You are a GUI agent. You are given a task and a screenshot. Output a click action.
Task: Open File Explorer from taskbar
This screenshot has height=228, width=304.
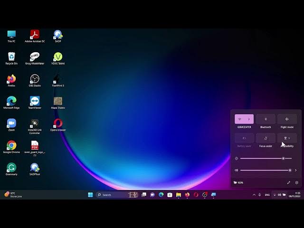coord(179,195)
